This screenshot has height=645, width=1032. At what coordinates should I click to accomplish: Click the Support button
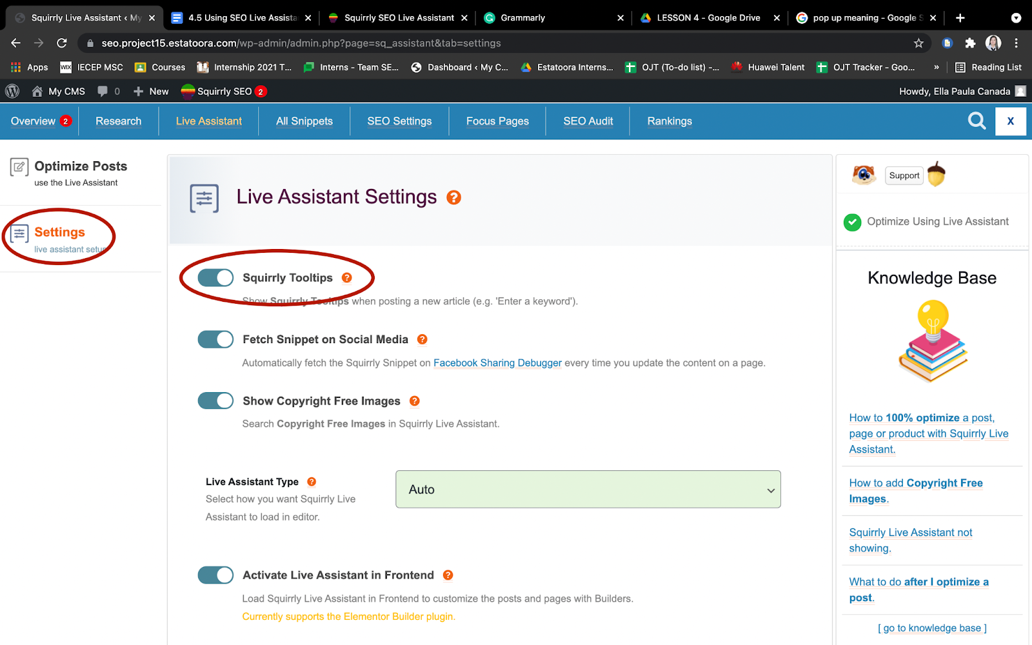904,175
